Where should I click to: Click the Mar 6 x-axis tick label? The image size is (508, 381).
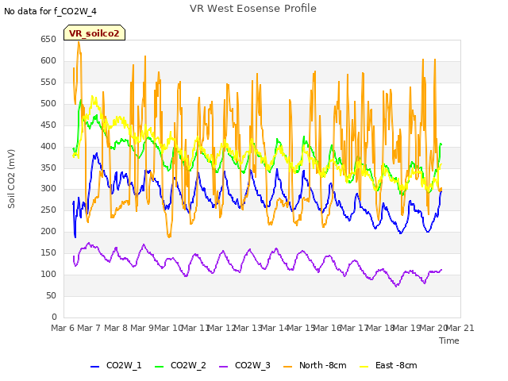pos(63,328)
